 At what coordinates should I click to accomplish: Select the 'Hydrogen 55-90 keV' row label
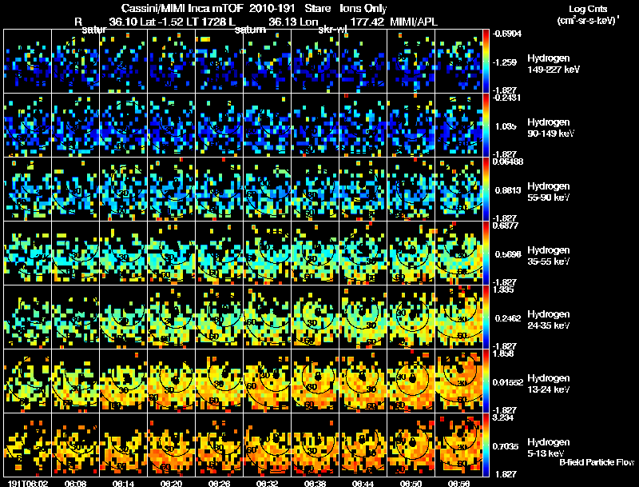pos(549,192)
